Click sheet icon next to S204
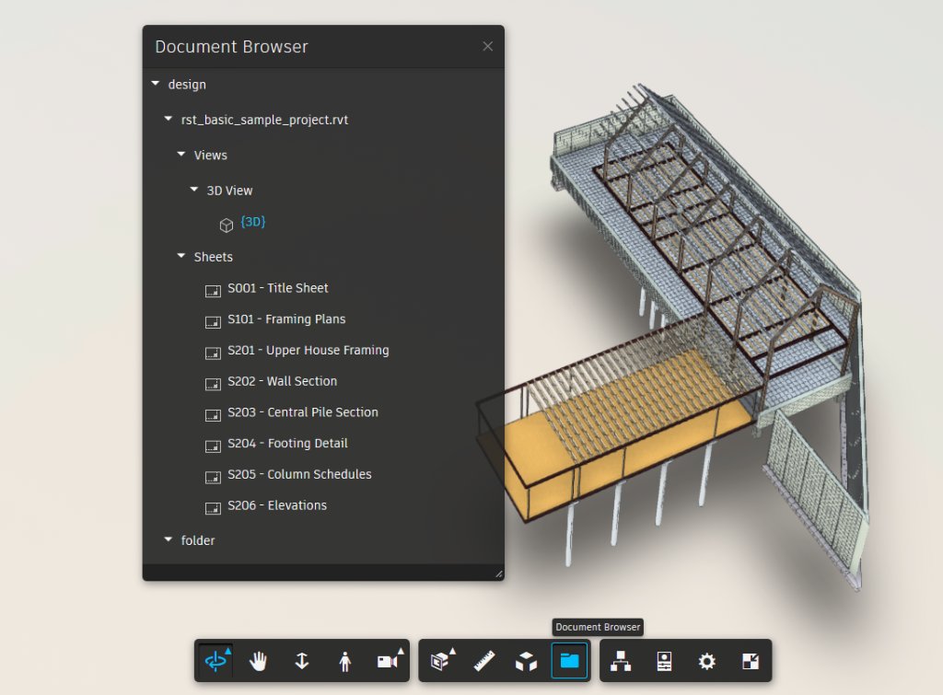Viewport: 943px width, 695px height. [213, 446]
